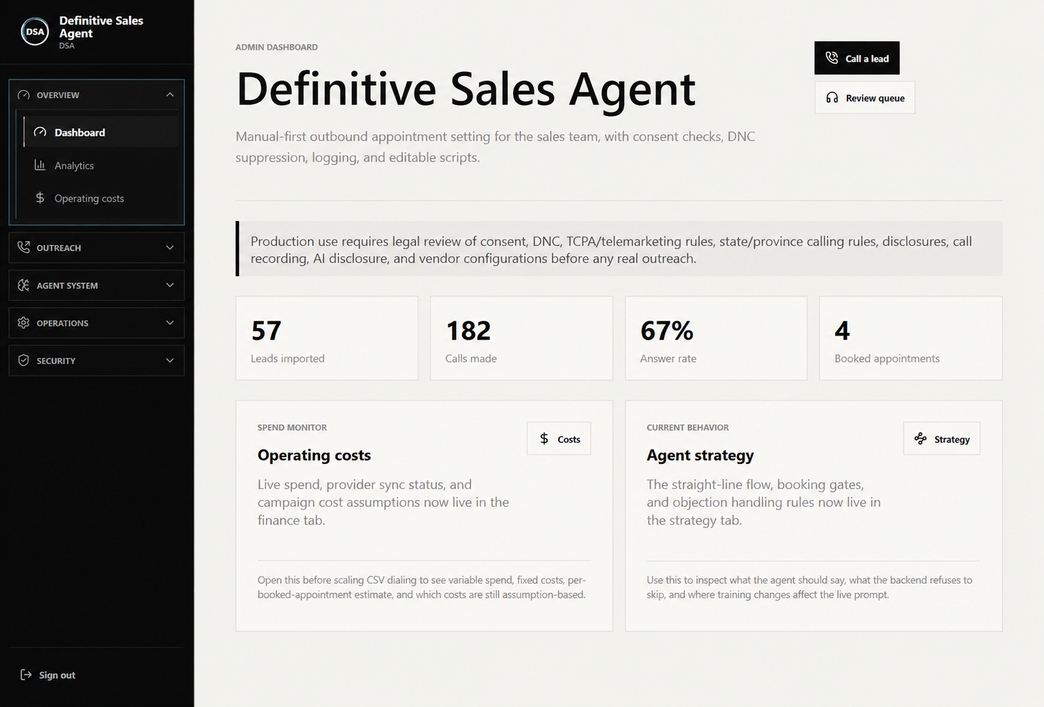The height and width of the screenshot is (707, 1044).
Task: Click the phone icon in Call a lead
Action: tap(832, 58)
